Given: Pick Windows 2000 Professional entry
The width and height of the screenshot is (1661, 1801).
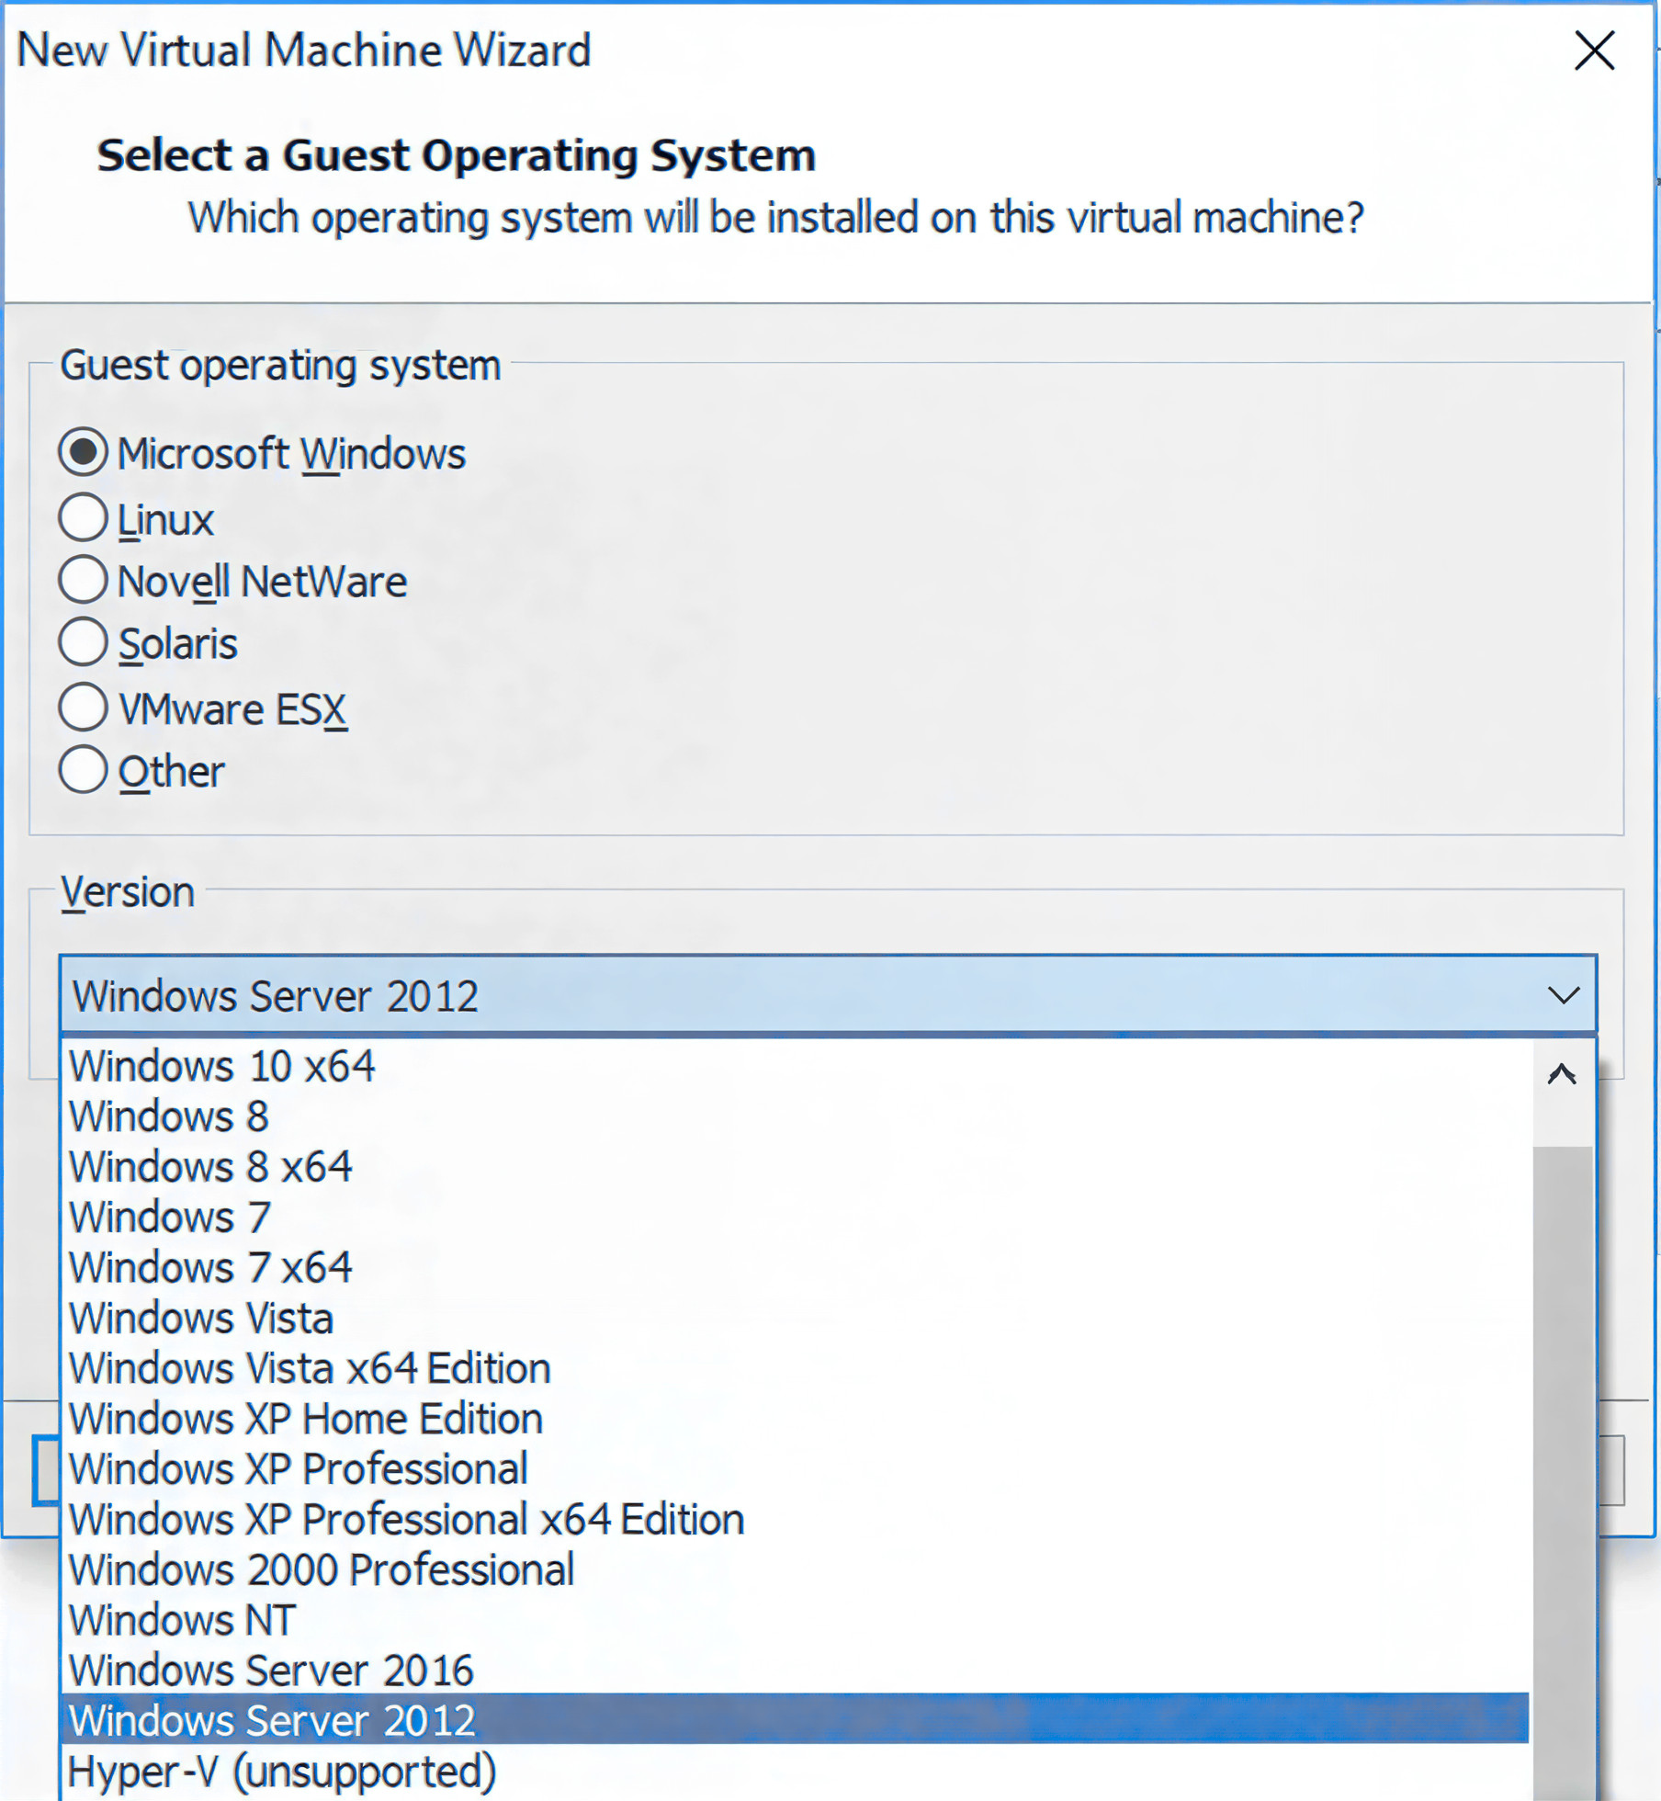Looking at the screenshot, I should tap(322, 1570).
